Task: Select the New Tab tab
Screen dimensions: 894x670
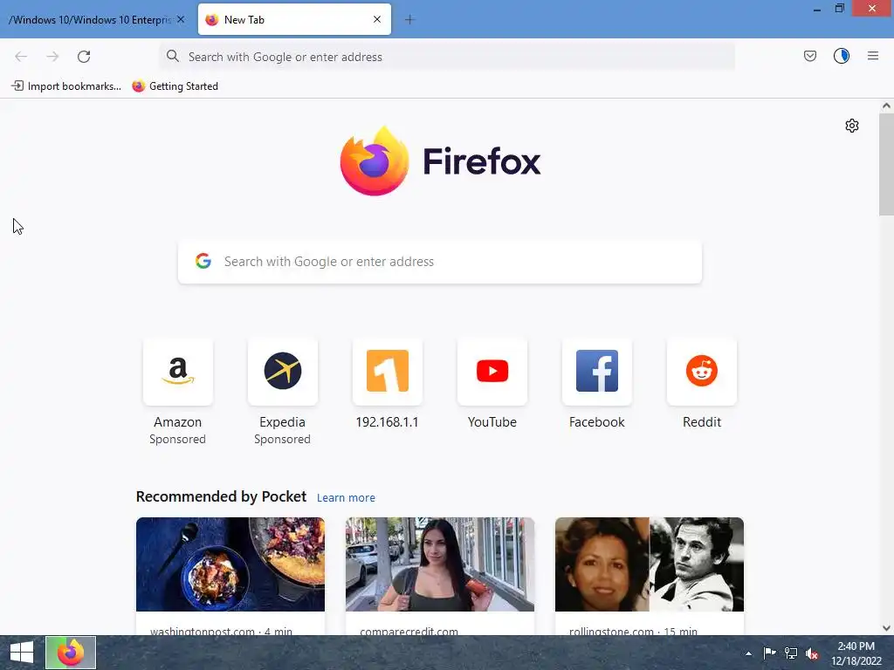Action: (x=294, y=19)
